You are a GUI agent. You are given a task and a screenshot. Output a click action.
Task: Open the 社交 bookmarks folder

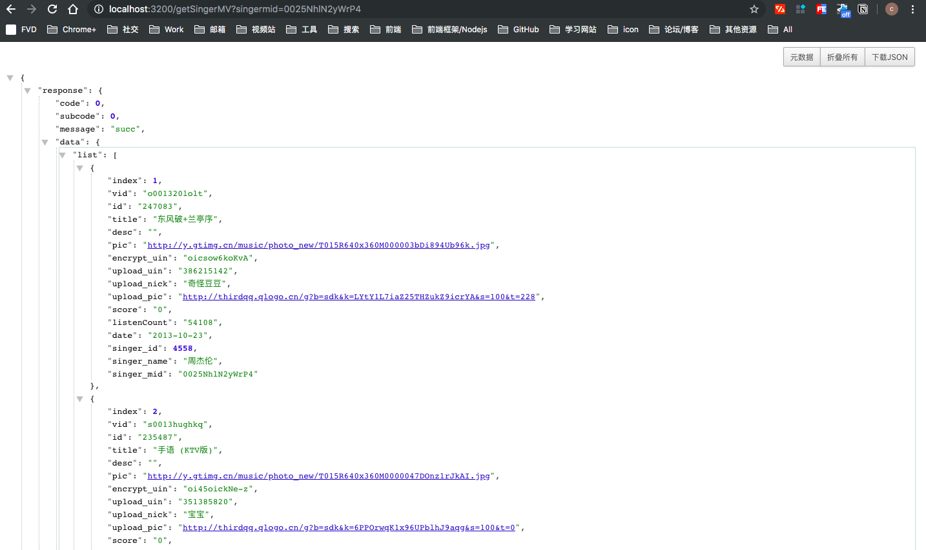pyautogui.click(x=123, y=30)
